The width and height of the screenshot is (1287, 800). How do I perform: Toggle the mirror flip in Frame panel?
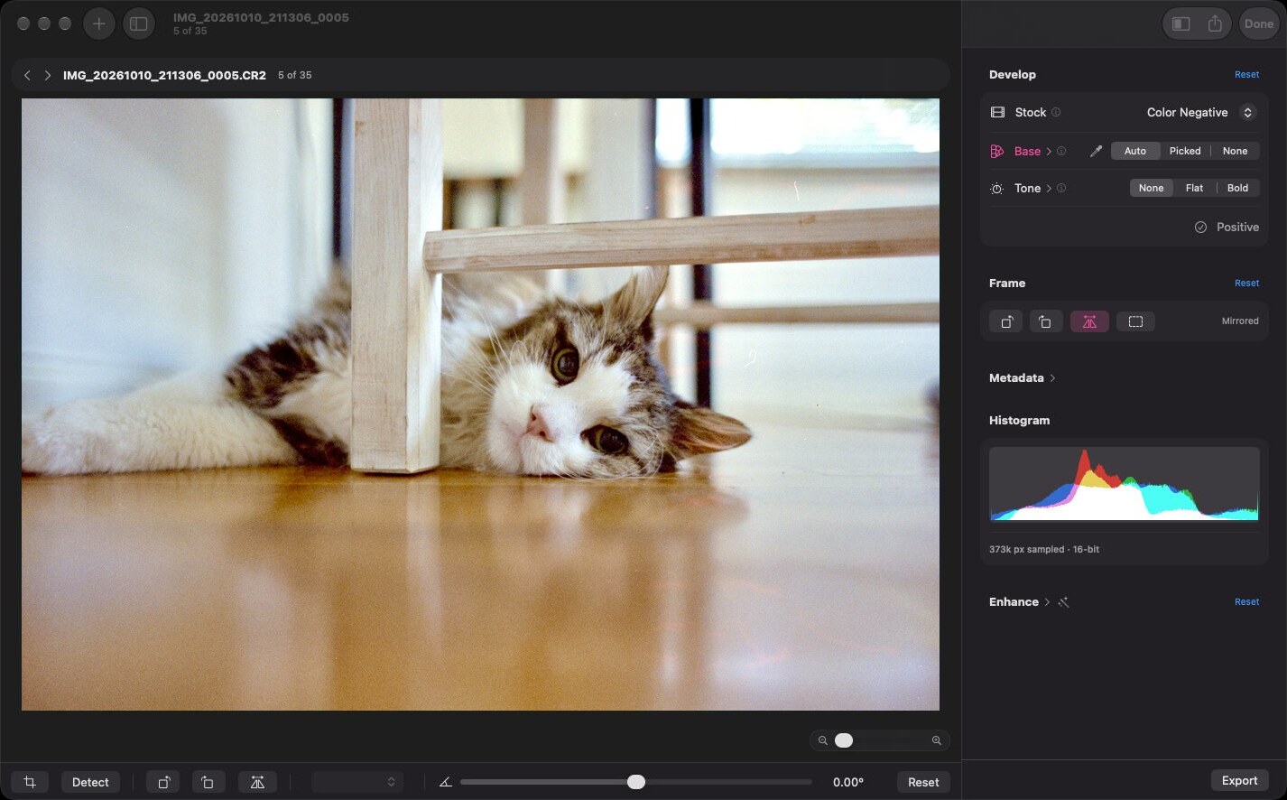tap(1089, 321)
